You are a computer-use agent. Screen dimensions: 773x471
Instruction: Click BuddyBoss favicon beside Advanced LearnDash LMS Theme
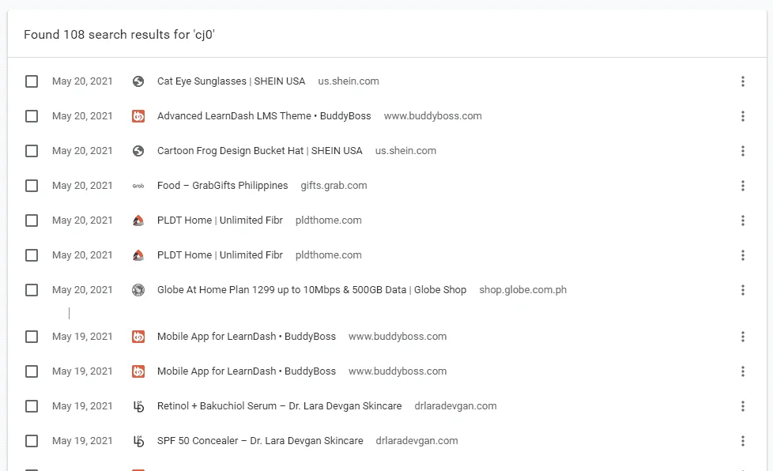coord(138,116)
